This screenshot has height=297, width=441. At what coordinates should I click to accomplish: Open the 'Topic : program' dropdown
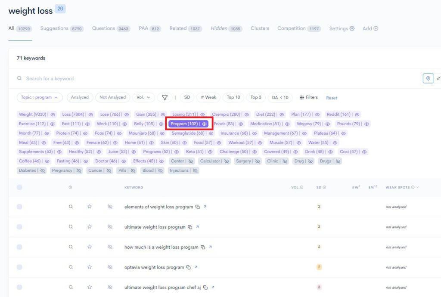(x=39, y=97)
